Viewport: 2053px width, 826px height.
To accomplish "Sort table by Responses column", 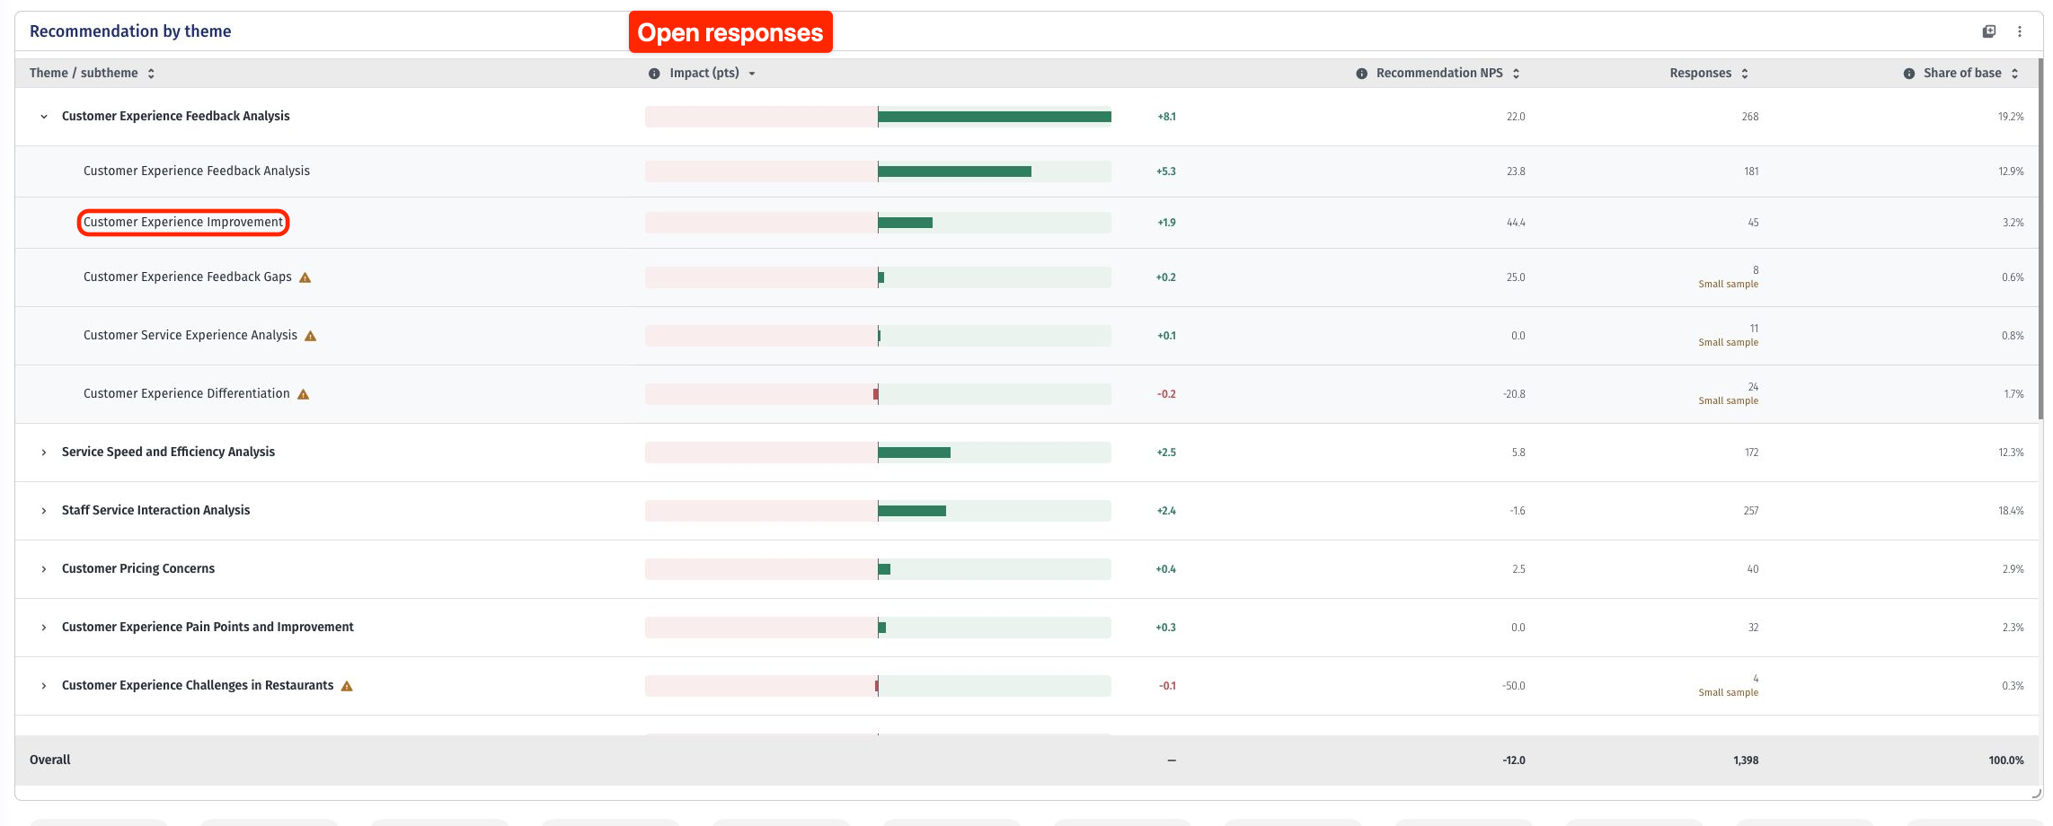I will tap(1745, 74).
